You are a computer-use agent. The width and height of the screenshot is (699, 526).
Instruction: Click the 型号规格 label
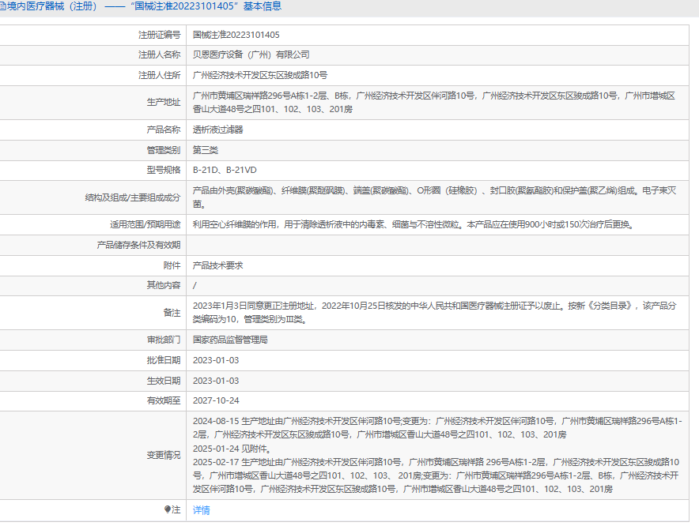[x=164, y=170]
